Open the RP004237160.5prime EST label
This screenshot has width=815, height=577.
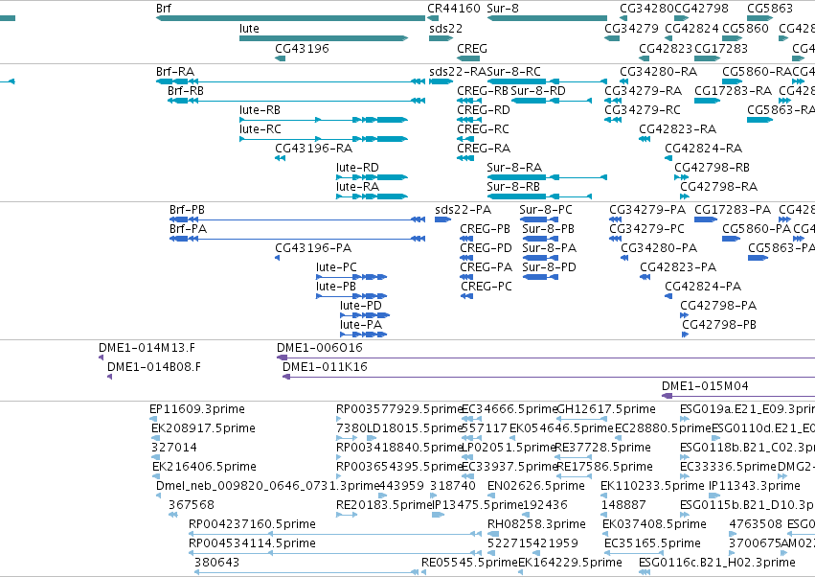coord(252,524)
